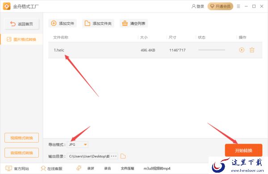Close the 金舟格式工厂 window
The height and width of the screenshot is (174, 268).
click(262, 6)
